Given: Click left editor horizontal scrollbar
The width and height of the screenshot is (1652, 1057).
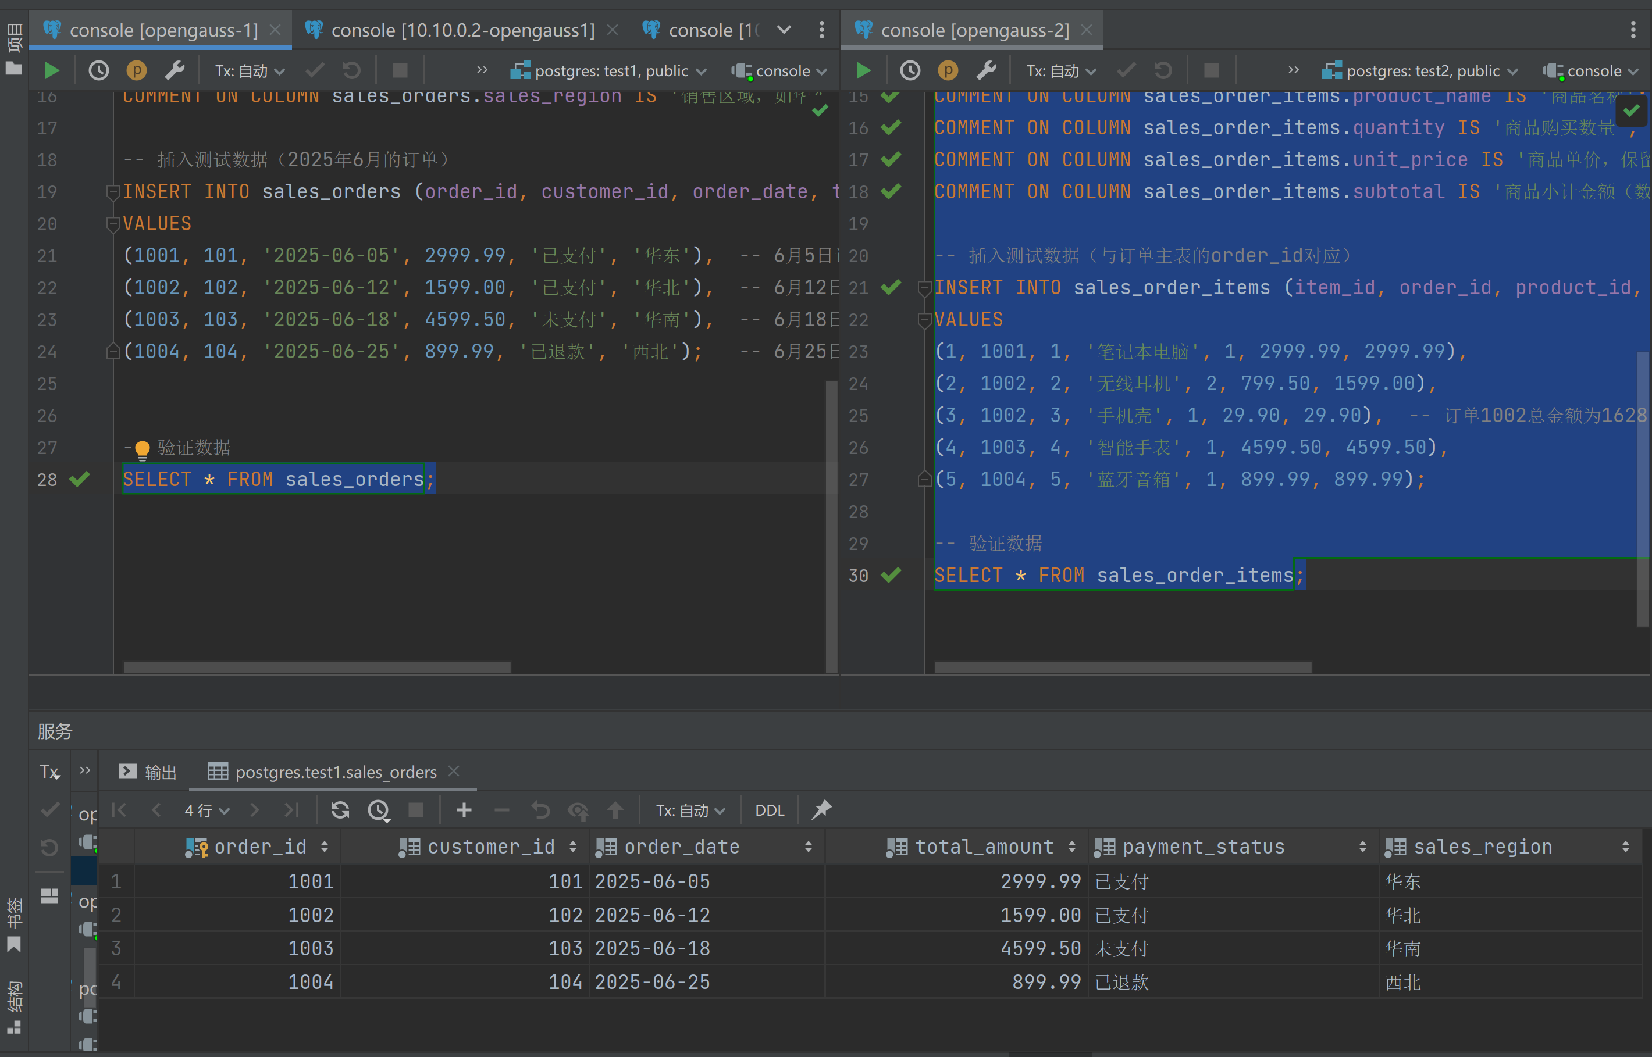Looking at the screenshot, I should [x=316, y=667].
